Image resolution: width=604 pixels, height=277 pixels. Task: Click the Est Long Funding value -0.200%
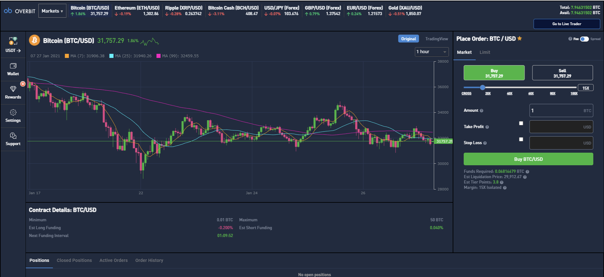[x=225, y=228]
